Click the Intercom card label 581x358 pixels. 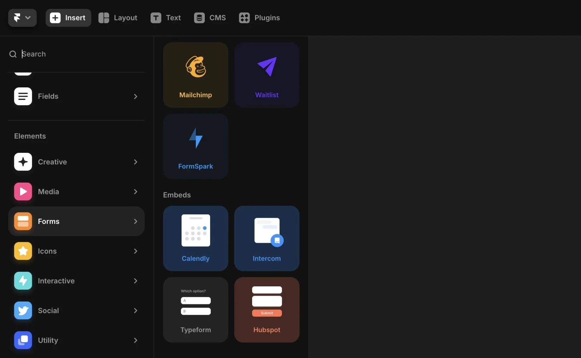(267, 258)
